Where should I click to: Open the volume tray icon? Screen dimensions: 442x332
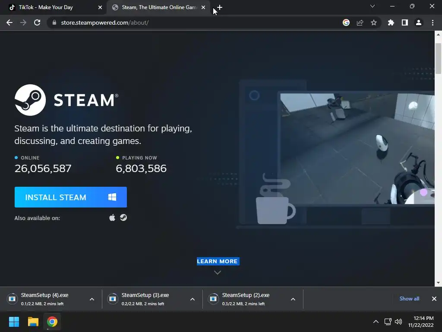coord(398,322)
